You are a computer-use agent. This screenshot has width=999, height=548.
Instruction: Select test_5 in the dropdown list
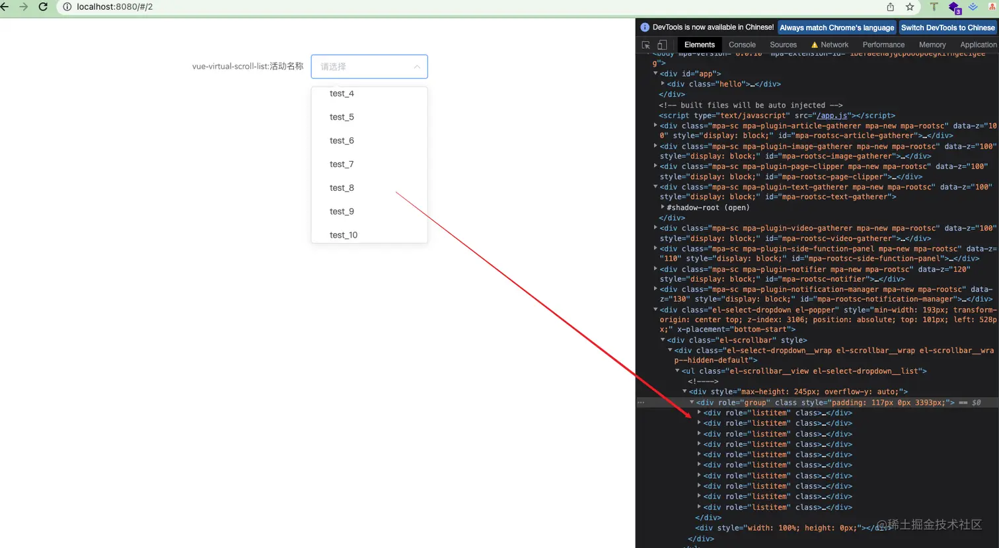pos(369,117)
